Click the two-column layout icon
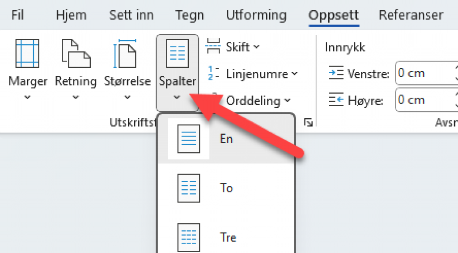The width and height of the screenshot is (458, 253). pos(189,188)
